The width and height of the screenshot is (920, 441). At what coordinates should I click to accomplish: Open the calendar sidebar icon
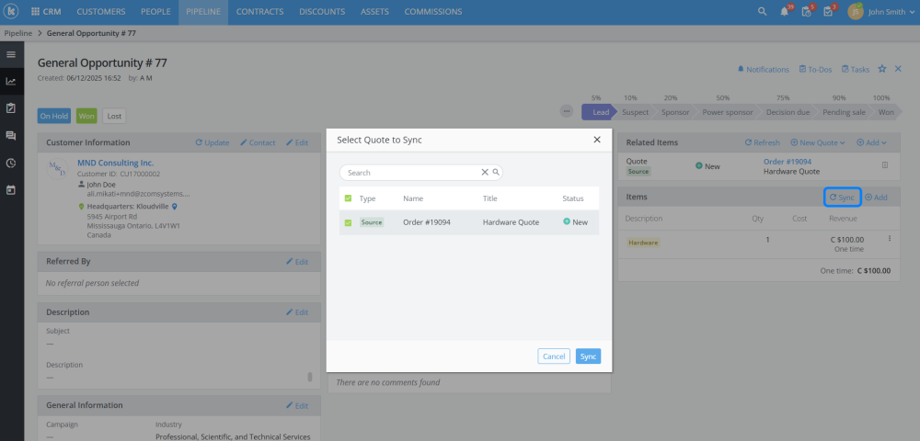coord(11,190)
